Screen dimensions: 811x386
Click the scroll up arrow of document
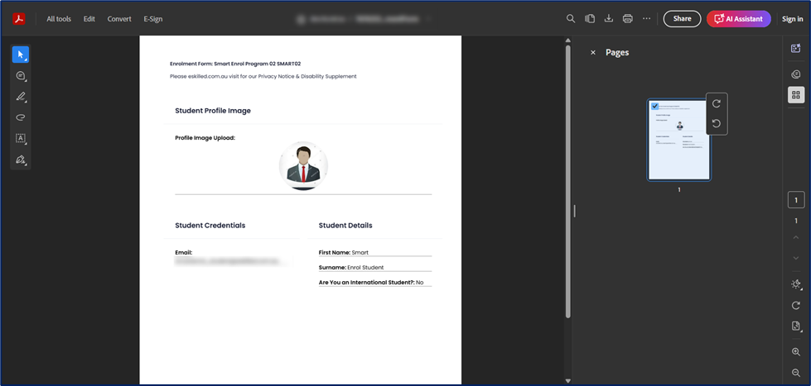(567, 40)
